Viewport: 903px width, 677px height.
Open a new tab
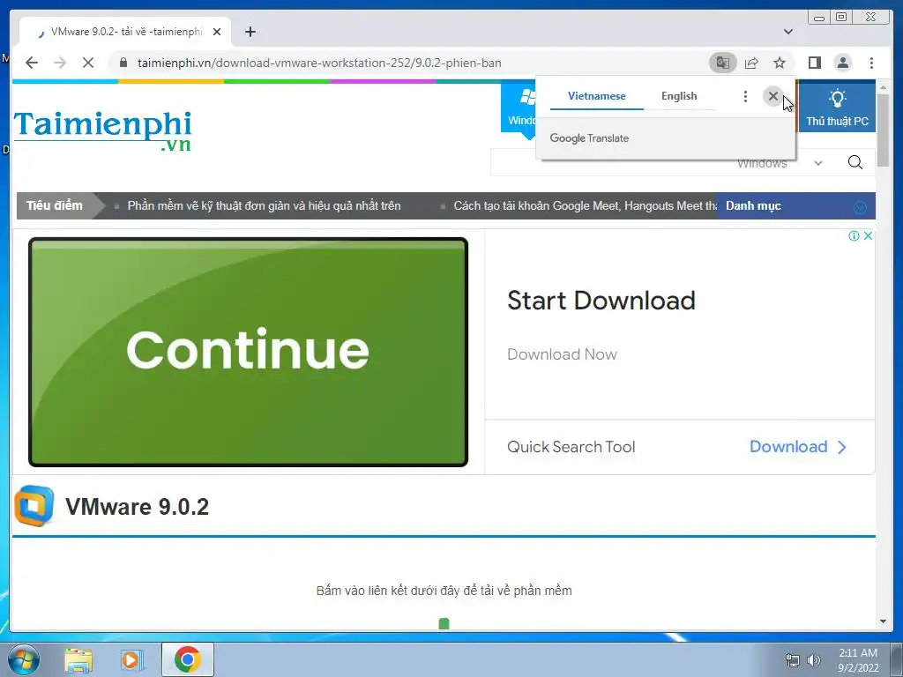click(x=250, y=32)
